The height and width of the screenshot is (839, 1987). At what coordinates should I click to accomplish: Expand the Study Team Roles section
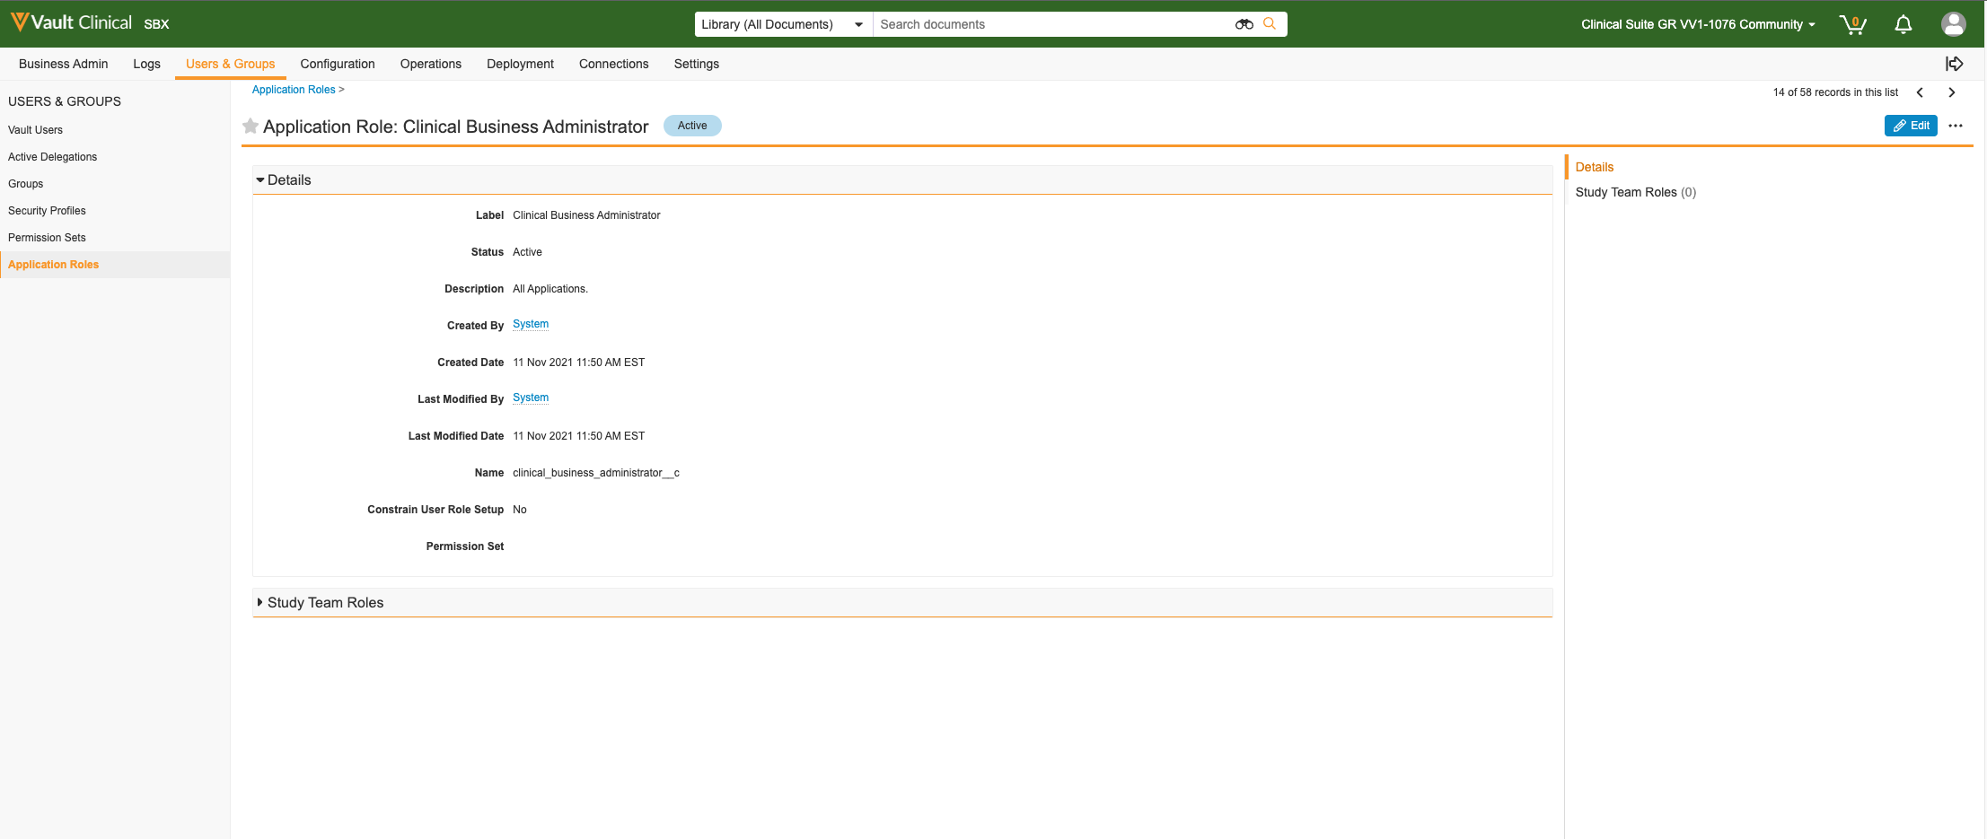260,602
